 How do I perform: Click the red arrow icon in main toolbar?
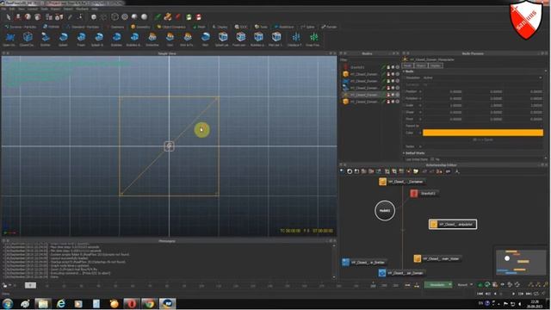[178, 17]
